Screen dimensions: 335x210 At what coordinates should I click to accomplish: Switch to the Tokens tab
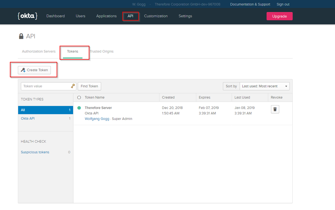point(73,52)
